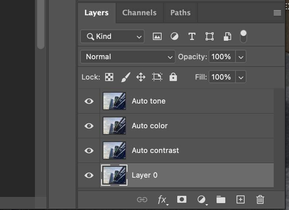Select the 'Auto color' layer name
289x210 pixels.
(150, 126)
